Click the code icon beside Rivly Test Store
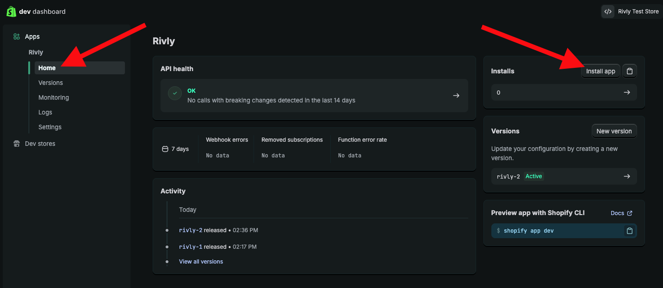This screenshot has width=663, height=288. [x=608, y=12]
